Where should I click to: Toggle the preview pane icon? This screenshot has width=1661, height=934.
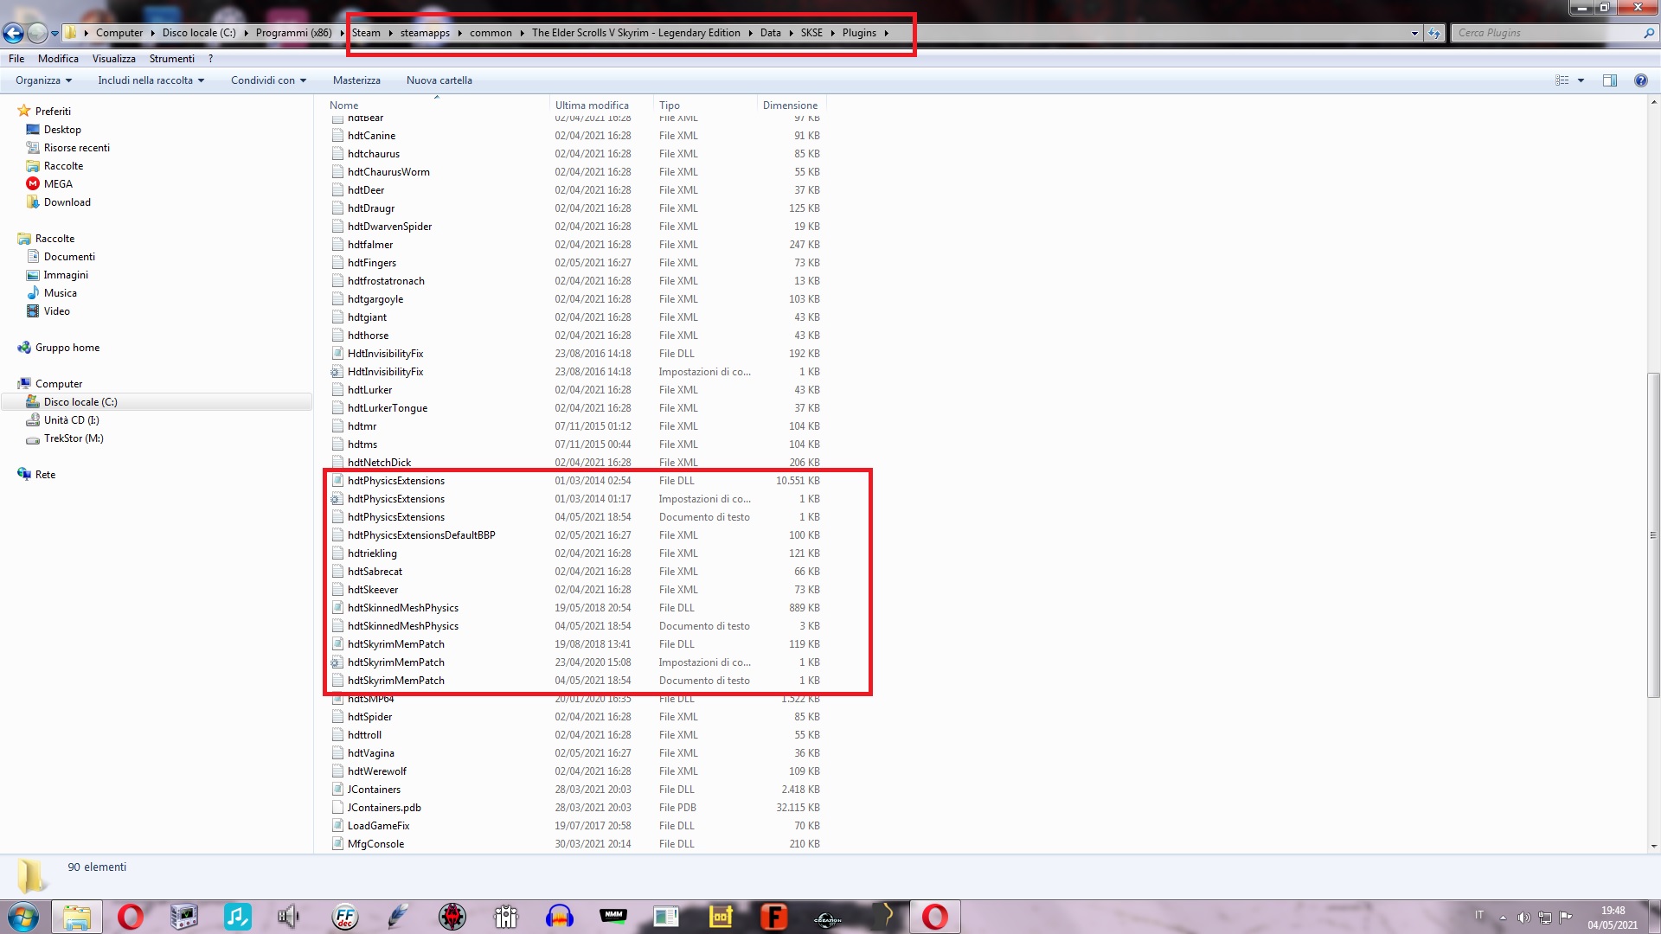pos(1609,80)
